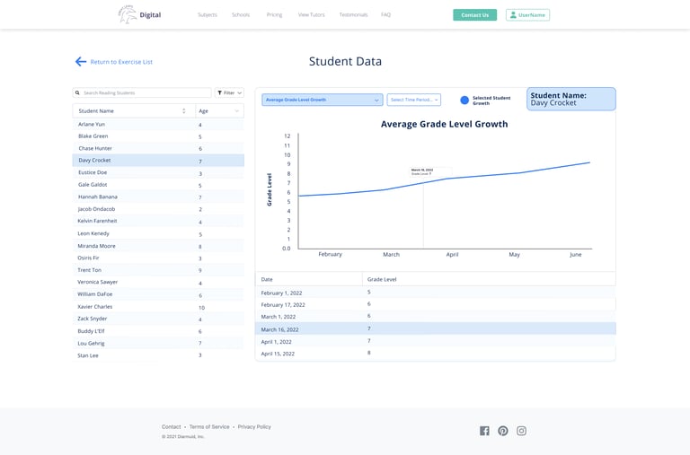Open FAQ in navigation
The width and height of the screenshot is (690, 455).
386,14
